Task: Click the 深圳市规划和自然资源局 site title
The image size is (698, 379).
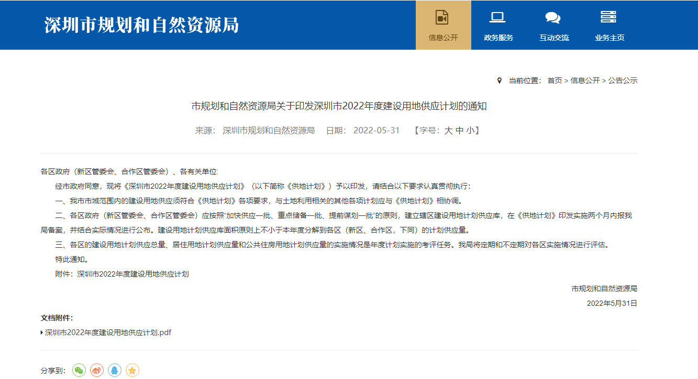Action: 141,25
